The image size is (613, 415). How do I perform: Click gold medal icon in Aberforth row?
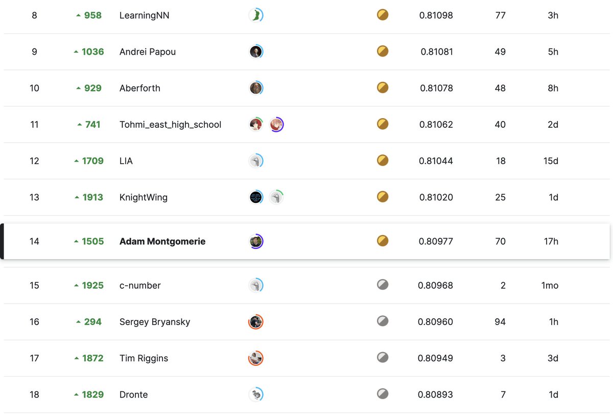point(383,87)
